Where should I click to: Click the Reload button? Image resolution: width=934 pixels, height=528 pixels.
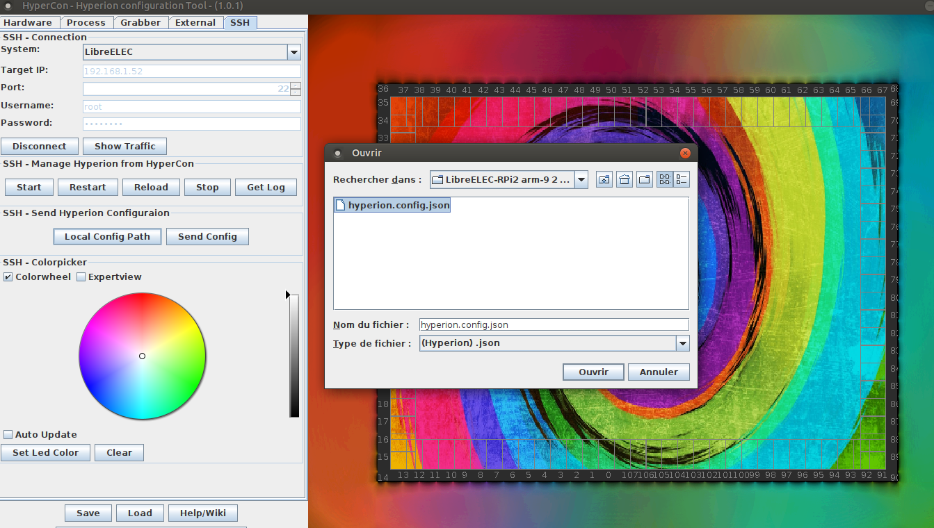pyautogui.click(x=151, y=187)
